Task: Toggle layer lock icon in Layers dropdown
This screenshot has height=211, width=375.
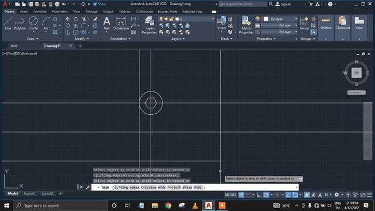Action: [x=171, y=19]
